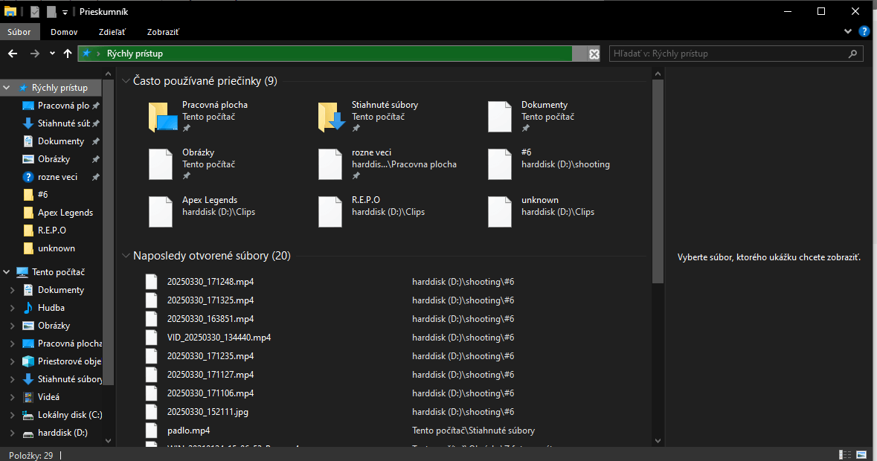
Task: Expand the Videá tree node
Action: click(x=13, y=397)
